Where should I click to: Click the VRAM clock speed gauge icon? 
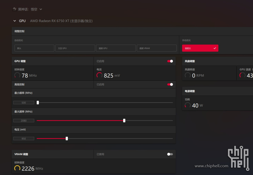17,168
